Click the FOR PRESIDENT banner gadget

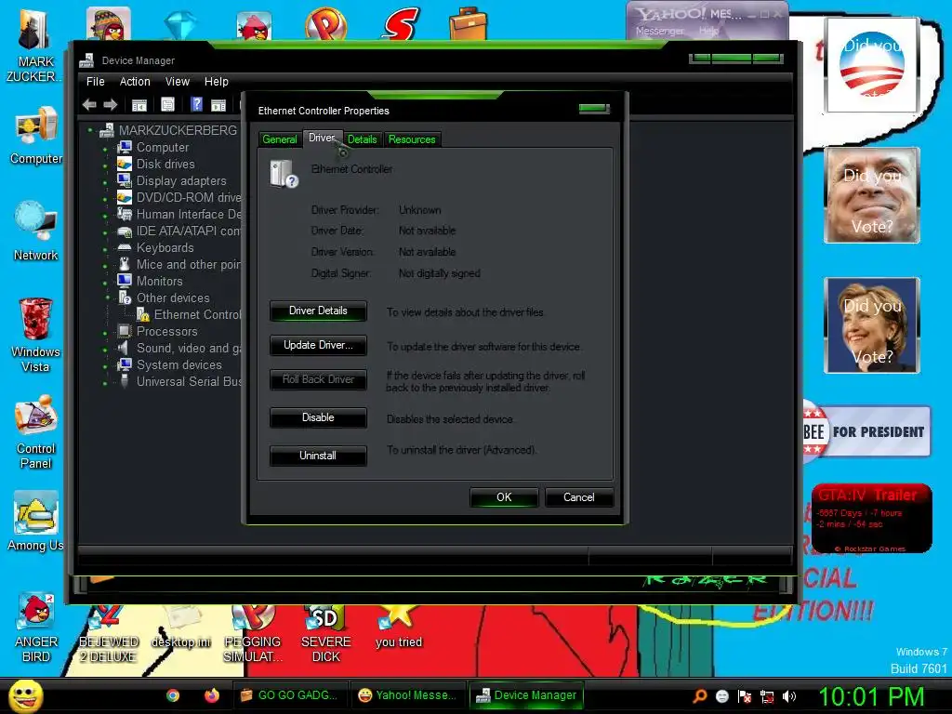point(866,431)
